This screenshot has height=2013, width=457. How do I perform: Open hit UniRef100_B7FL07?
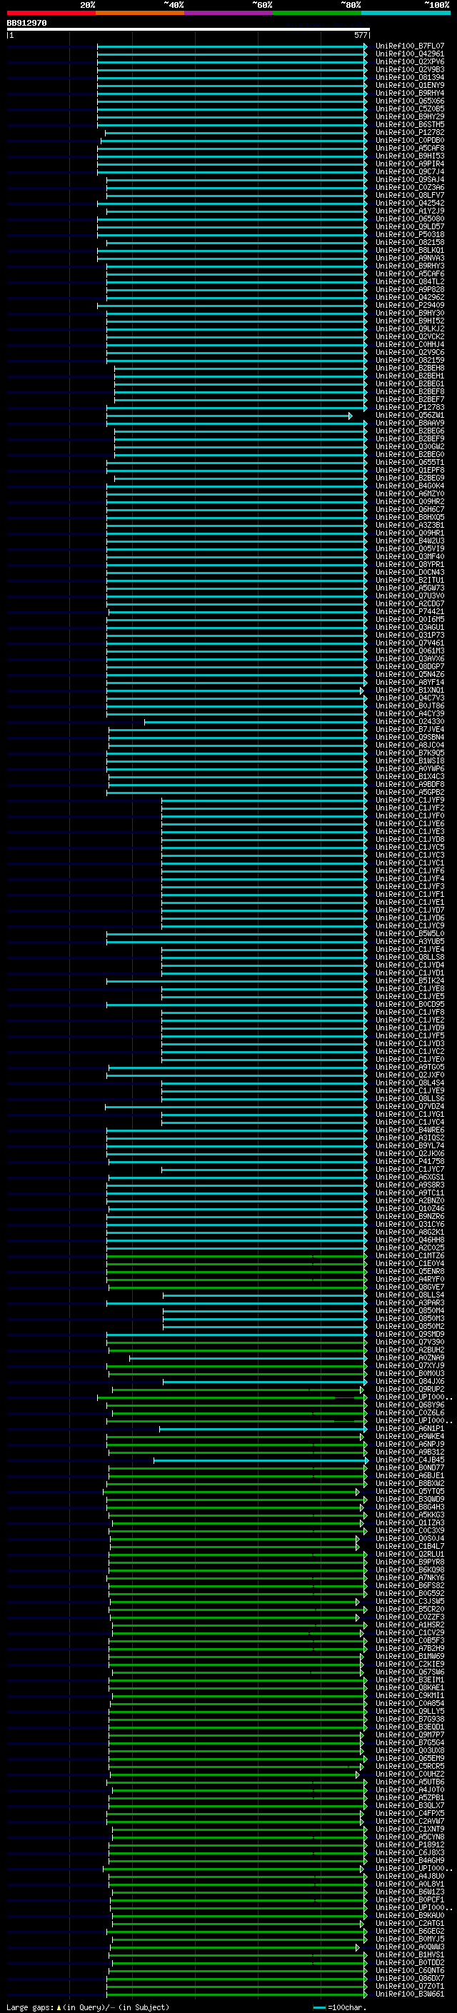[x=410, y=46]
